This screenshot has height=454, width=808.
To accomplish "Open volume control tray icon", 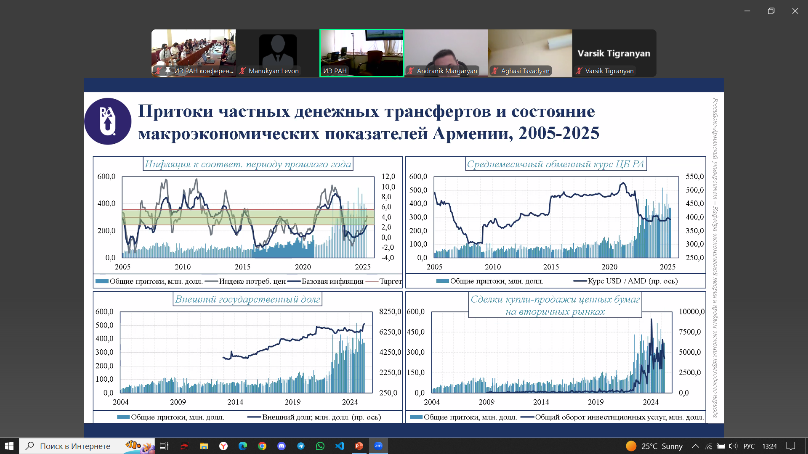I will tap(733, 446).
